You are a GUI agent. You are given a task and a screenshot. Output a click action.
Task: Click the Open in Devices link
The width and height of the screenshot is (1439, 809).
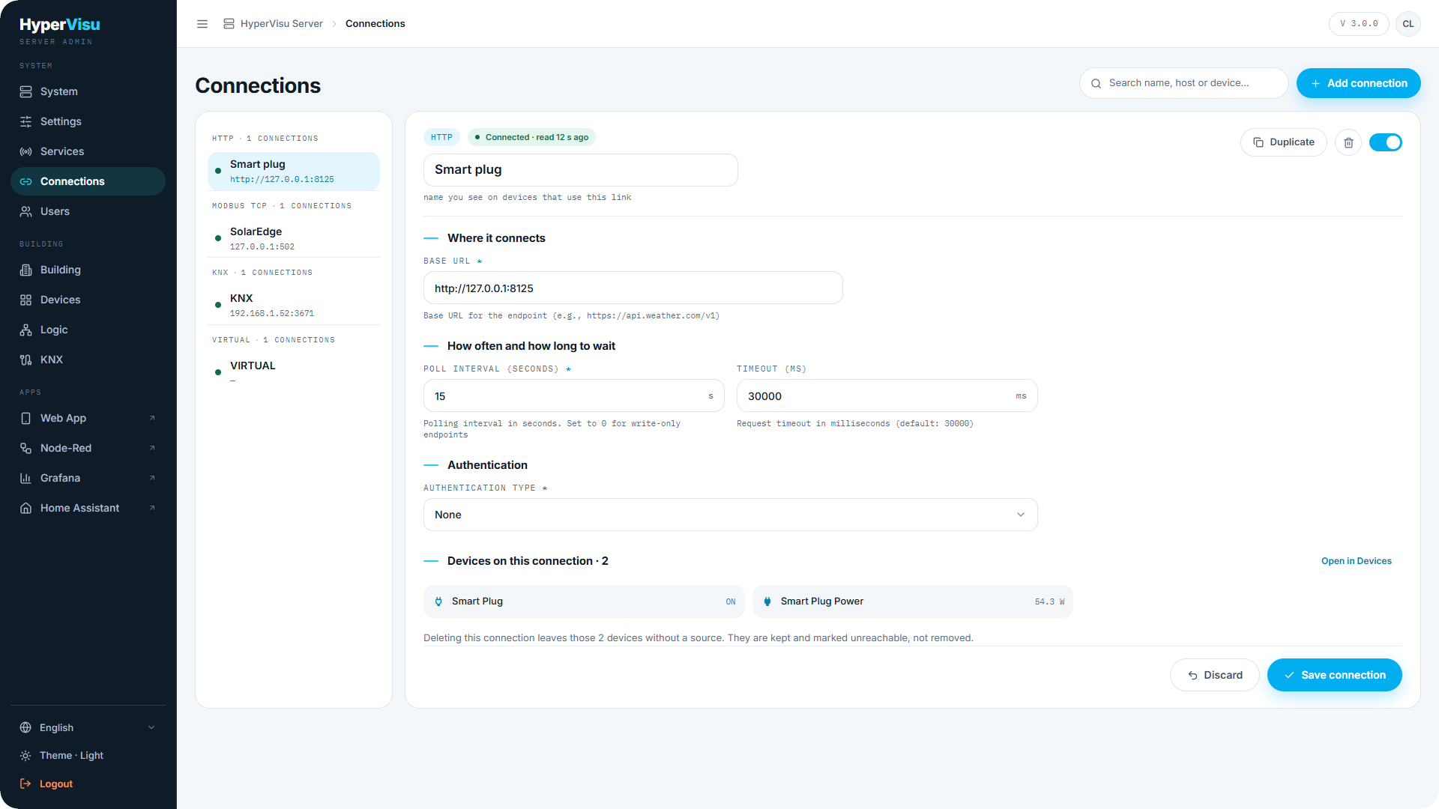[1356, 561]
